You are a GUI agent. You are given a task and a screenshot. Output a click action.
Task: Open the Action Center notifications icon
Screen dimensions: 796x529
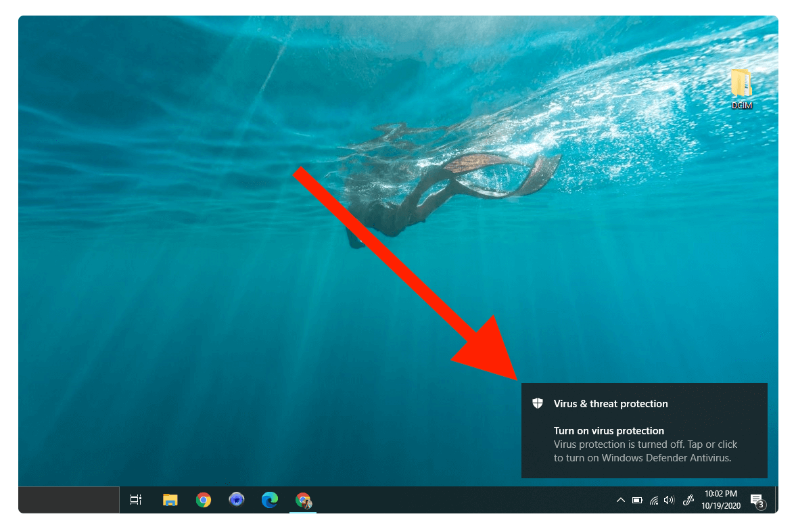click(x=757, y=501)
